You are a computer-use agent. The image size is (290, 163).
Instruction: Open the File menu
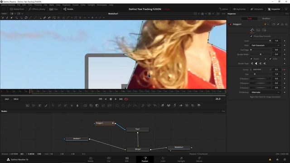[19, 5]
